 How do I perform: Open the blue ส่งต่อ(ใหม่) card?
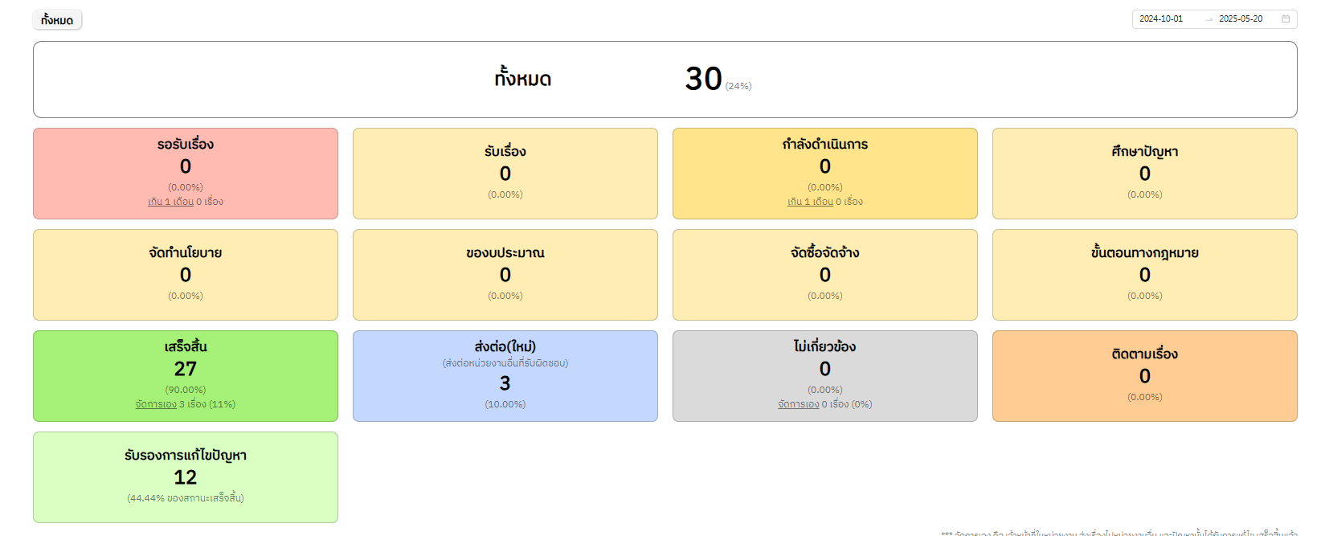tap(505, 375)
